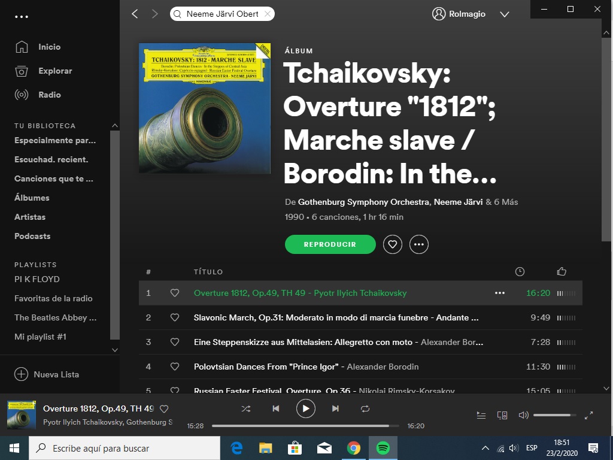613x460 pixels.
Task: Like Eine Steppenskizze track heart
Action: point(175,342)
